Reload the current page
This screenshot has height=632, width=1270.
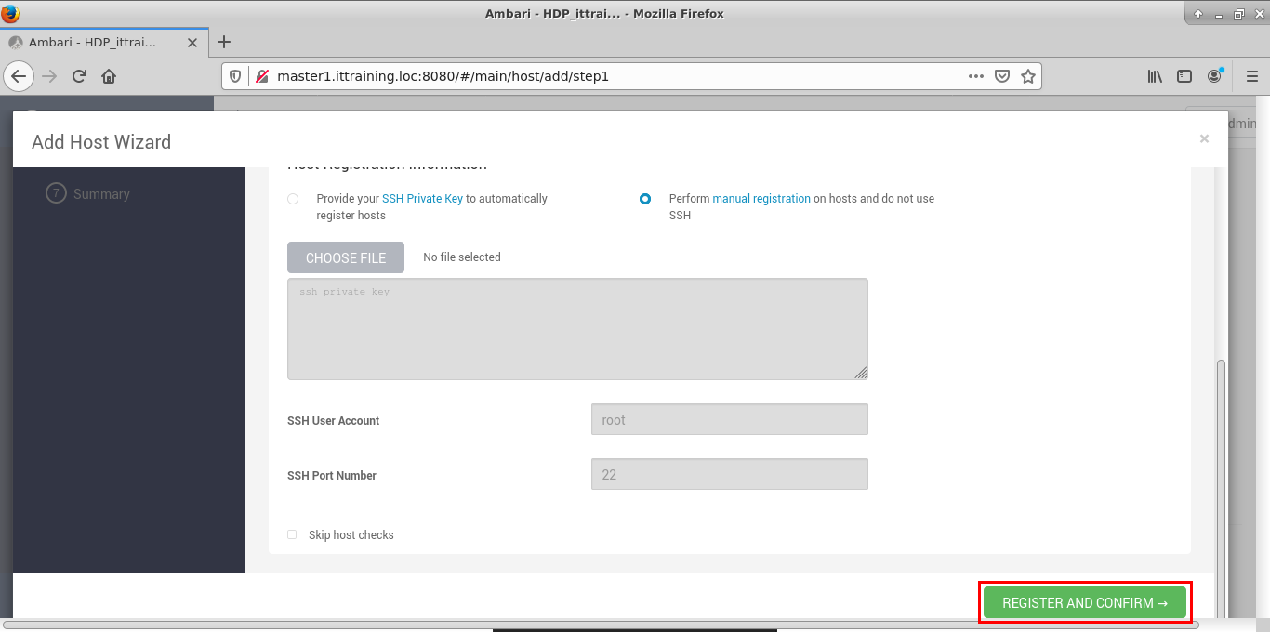tap(80, 76)
